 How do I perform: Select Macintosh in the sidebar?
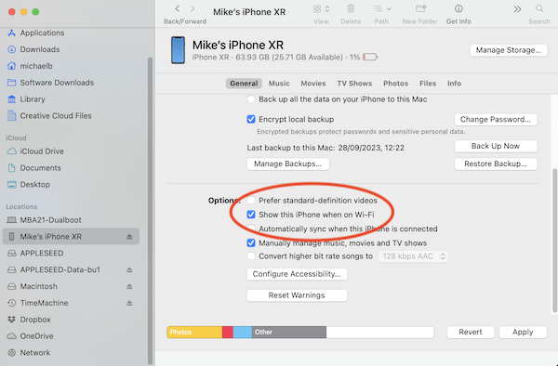click(x=38, y=286)
